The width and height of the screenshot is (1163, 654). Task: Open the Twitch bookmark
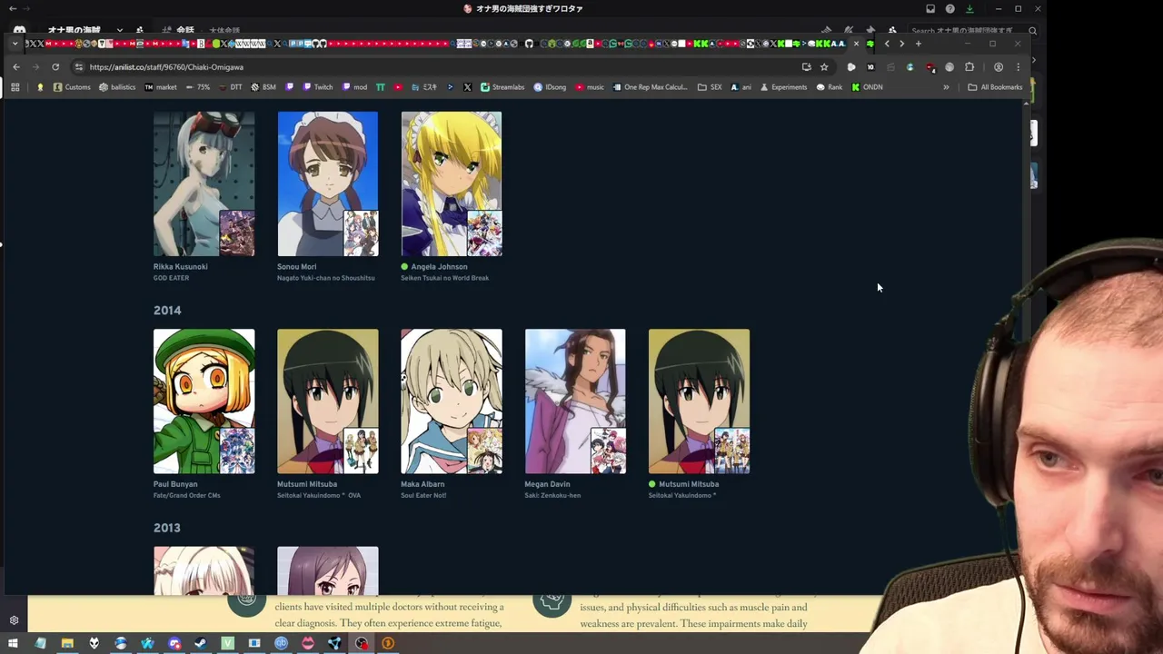[318, 87]
